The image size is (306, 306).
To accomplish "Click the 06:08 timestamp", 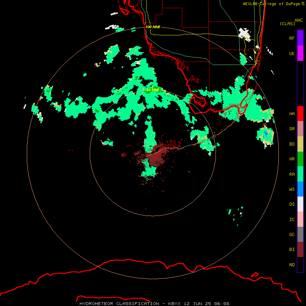I will [221, 304].
